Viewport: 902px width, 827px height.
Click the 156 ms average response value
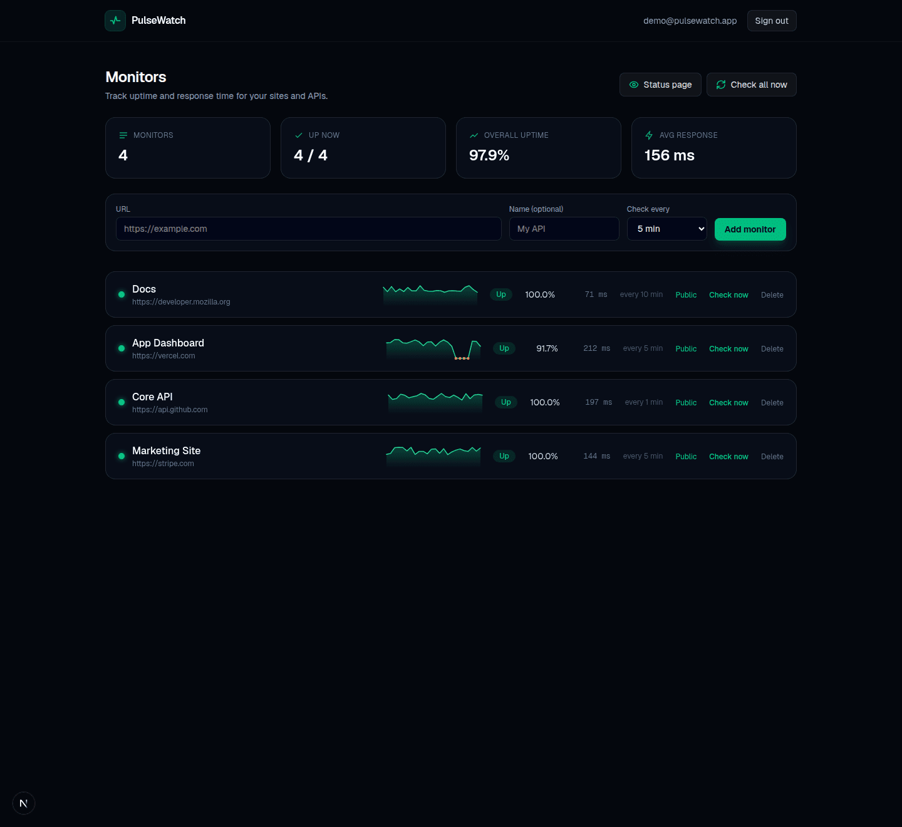pos(670,155)
